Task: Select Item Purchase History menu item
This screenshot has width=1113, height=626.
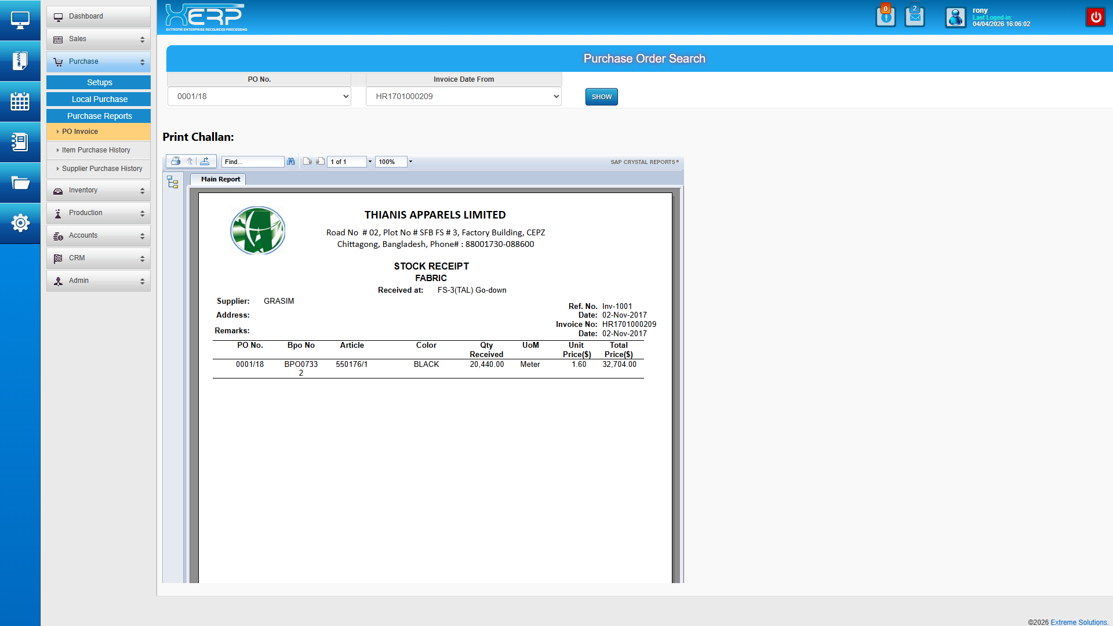Action: 96,150
